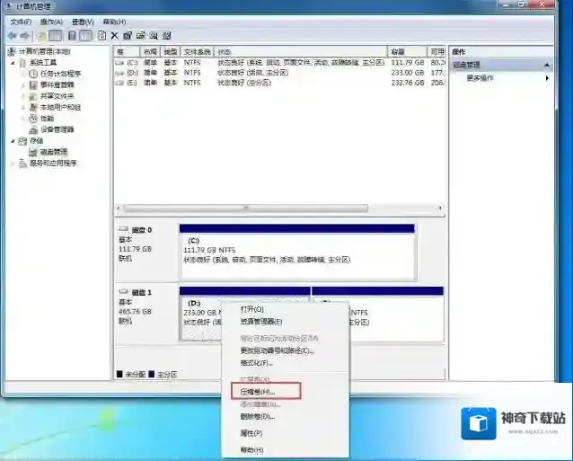The width and height of the screenshot is (573, 461).
Task: Select 设备管理器 in the left tree
Action: point(58,129)
